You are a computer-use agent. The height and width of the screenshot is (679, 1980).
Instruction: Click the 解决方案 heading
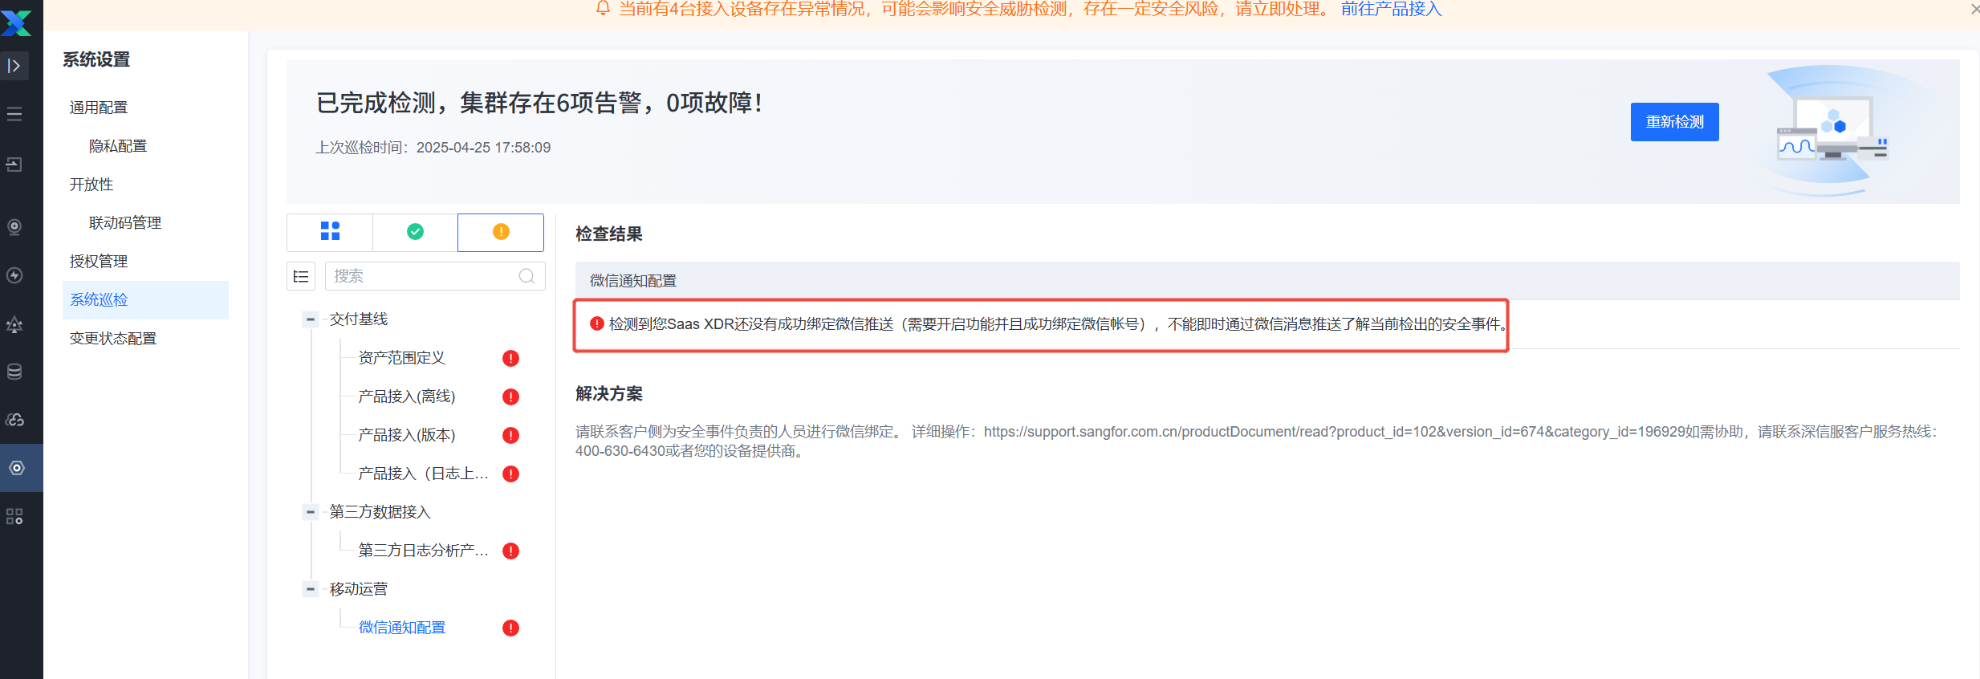(x=609, y=394)
